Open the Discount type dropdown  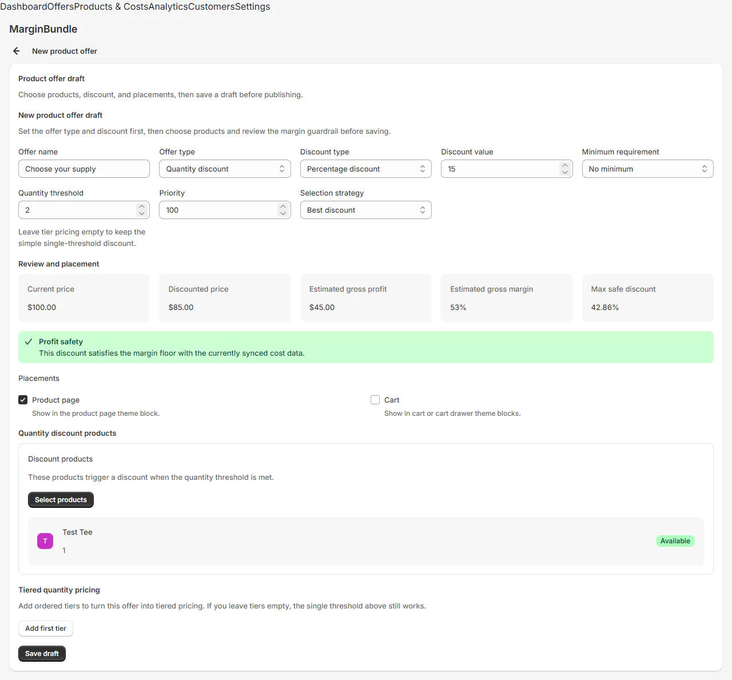click(x=366, y=169)
